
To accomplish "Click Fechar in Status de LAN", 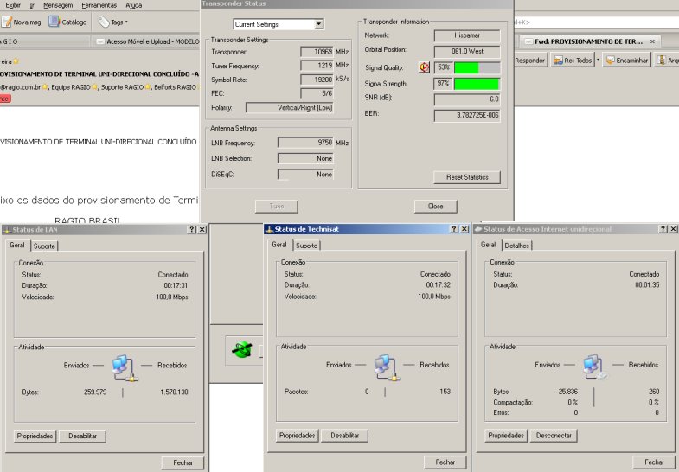I will click(x=183, y=462).
